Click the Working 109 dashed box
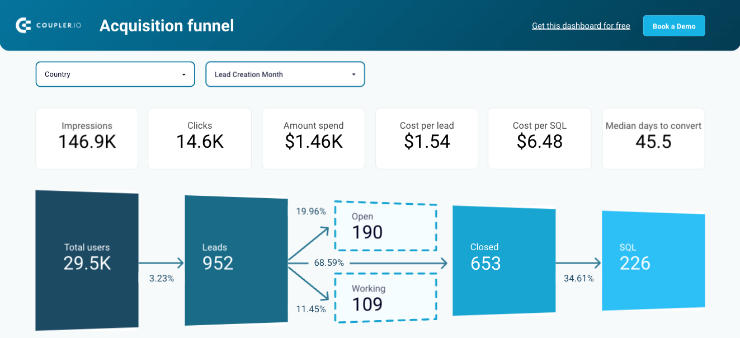Image resolution: width=740 pixels, height=338 pixels. pos(385,298)
